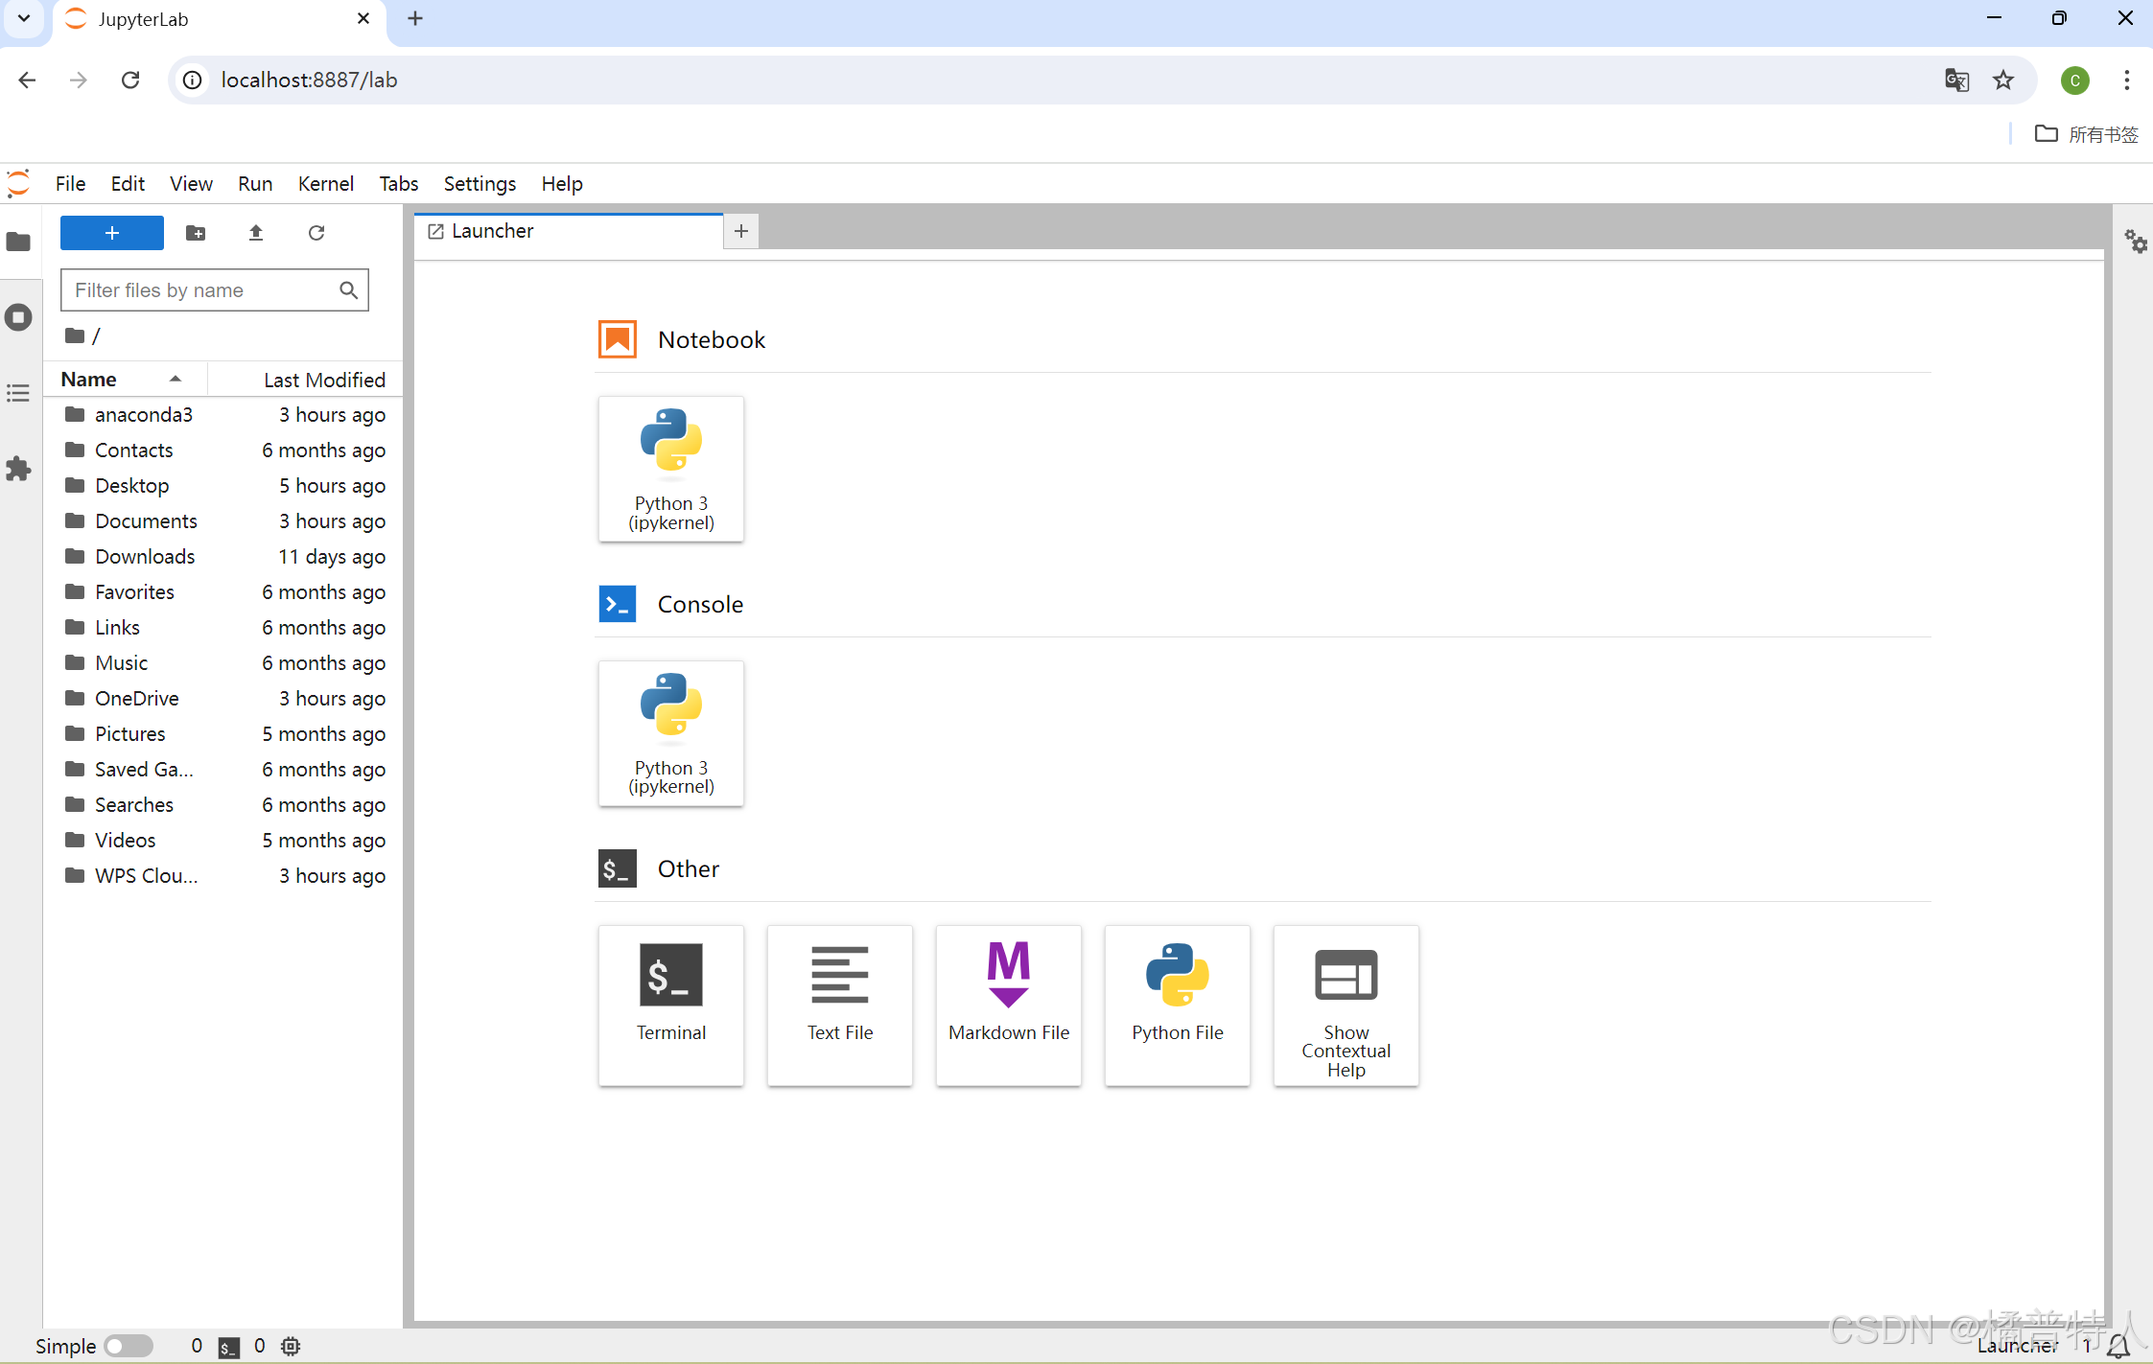Open Chrome's three-dot menu
Image resolution: width=2153 pixels, height=1364 pixels.
2127,81
